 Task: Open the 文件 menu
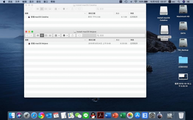pyautogui.click(x=17, y=2)
